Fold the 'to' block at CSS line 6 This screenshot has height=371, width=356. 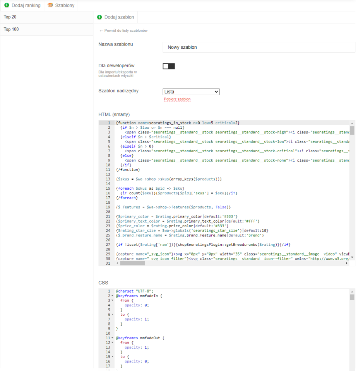112,315
